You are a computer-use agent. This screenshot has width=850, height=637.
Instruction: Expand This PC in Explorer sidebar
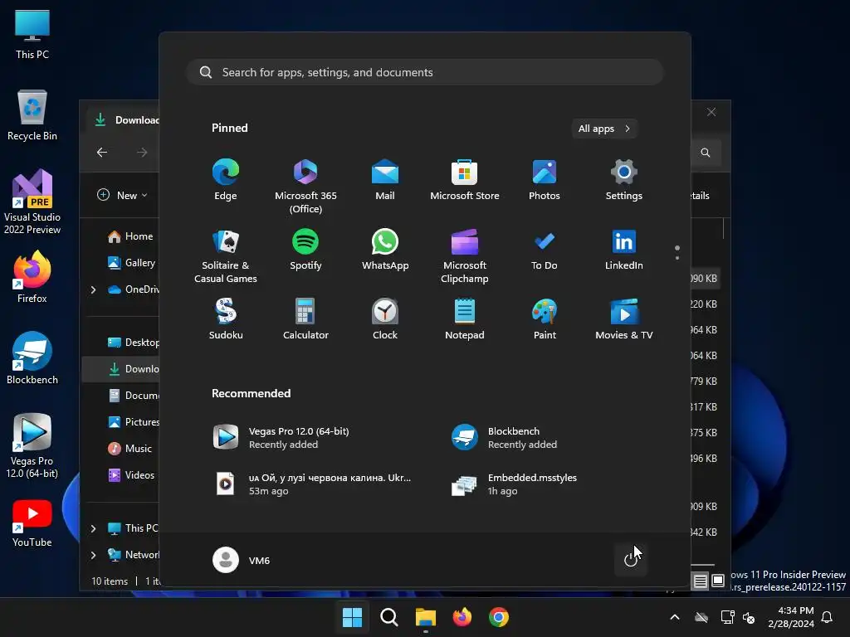(93, 528)
